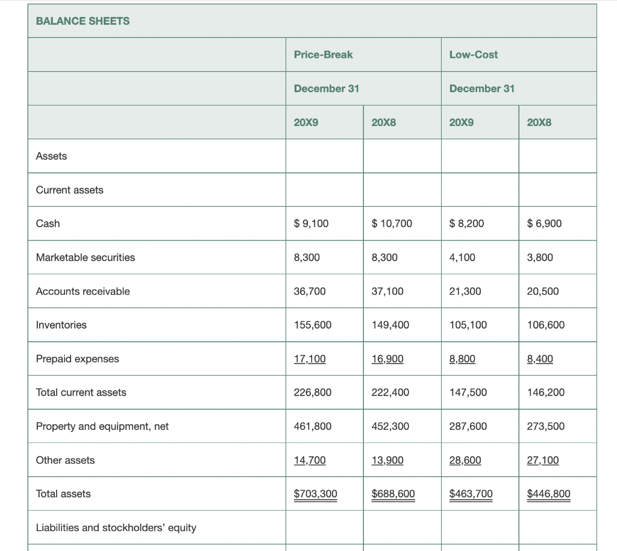Select the Marketable securities row label
The width and height of the screenshot is (617, 551).
pyautogui.click(x=85, y=257)
